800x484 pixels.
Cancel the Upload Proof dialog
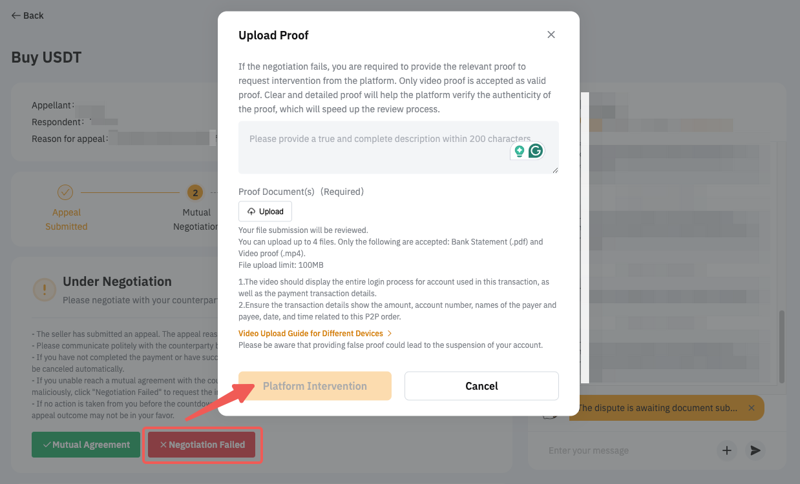(481, 386)
